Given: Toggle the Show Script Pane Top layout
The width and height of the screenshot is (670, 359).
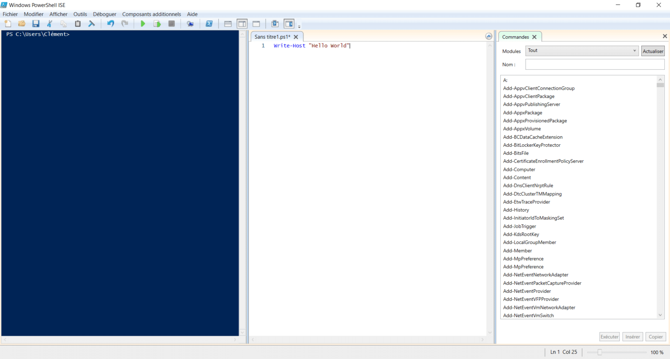Looking at the screenshot, I should coord(228,24).
